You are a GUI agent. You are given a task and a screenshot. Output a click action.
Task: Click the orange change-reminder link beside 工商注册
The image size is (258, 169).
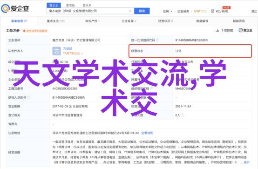tap(37, 31)
